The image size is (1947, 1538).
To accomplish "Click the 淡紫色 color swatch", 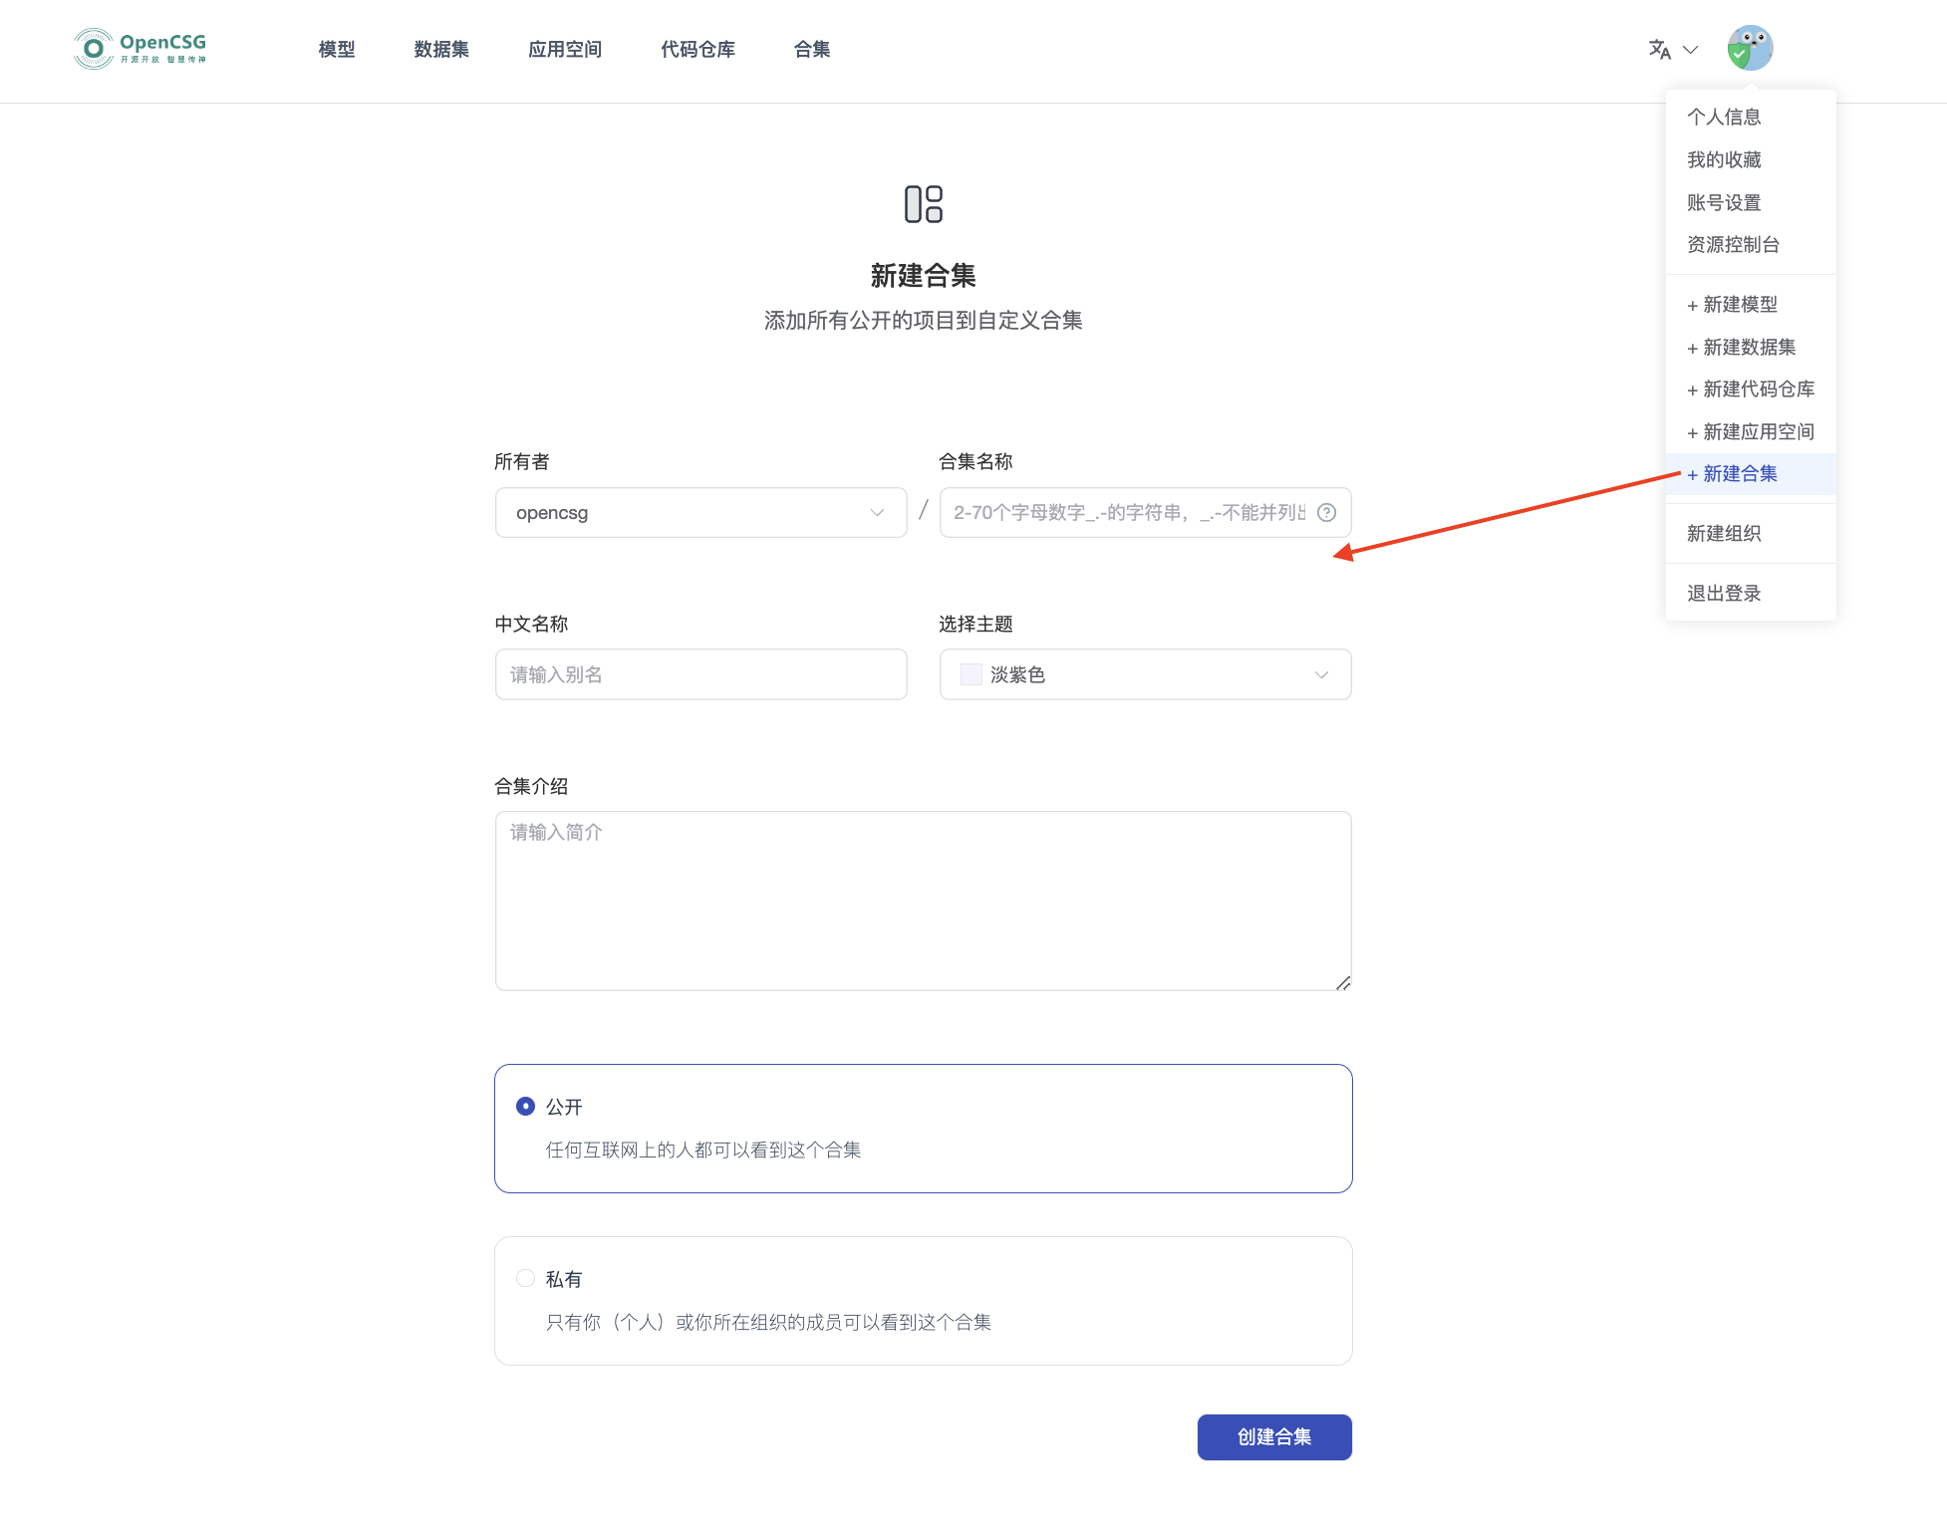I will click(x=971, y=674).
